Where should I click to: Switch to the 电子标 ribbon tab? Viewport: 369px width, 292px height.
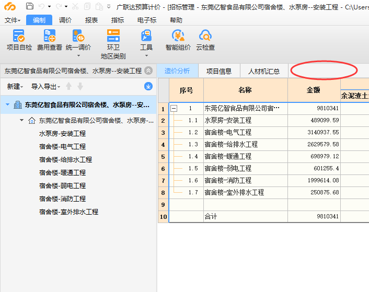click(147, 20)
